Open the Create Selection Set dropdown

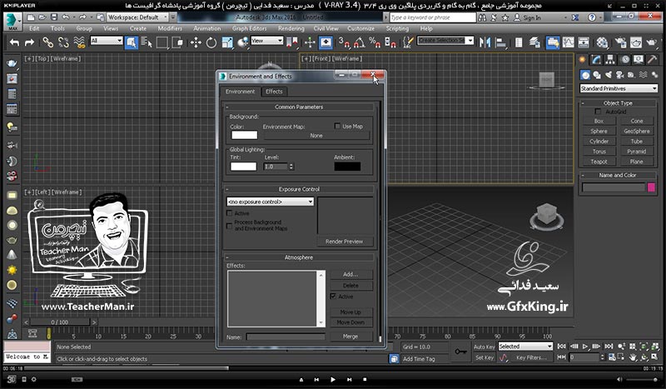coord(445,40)
